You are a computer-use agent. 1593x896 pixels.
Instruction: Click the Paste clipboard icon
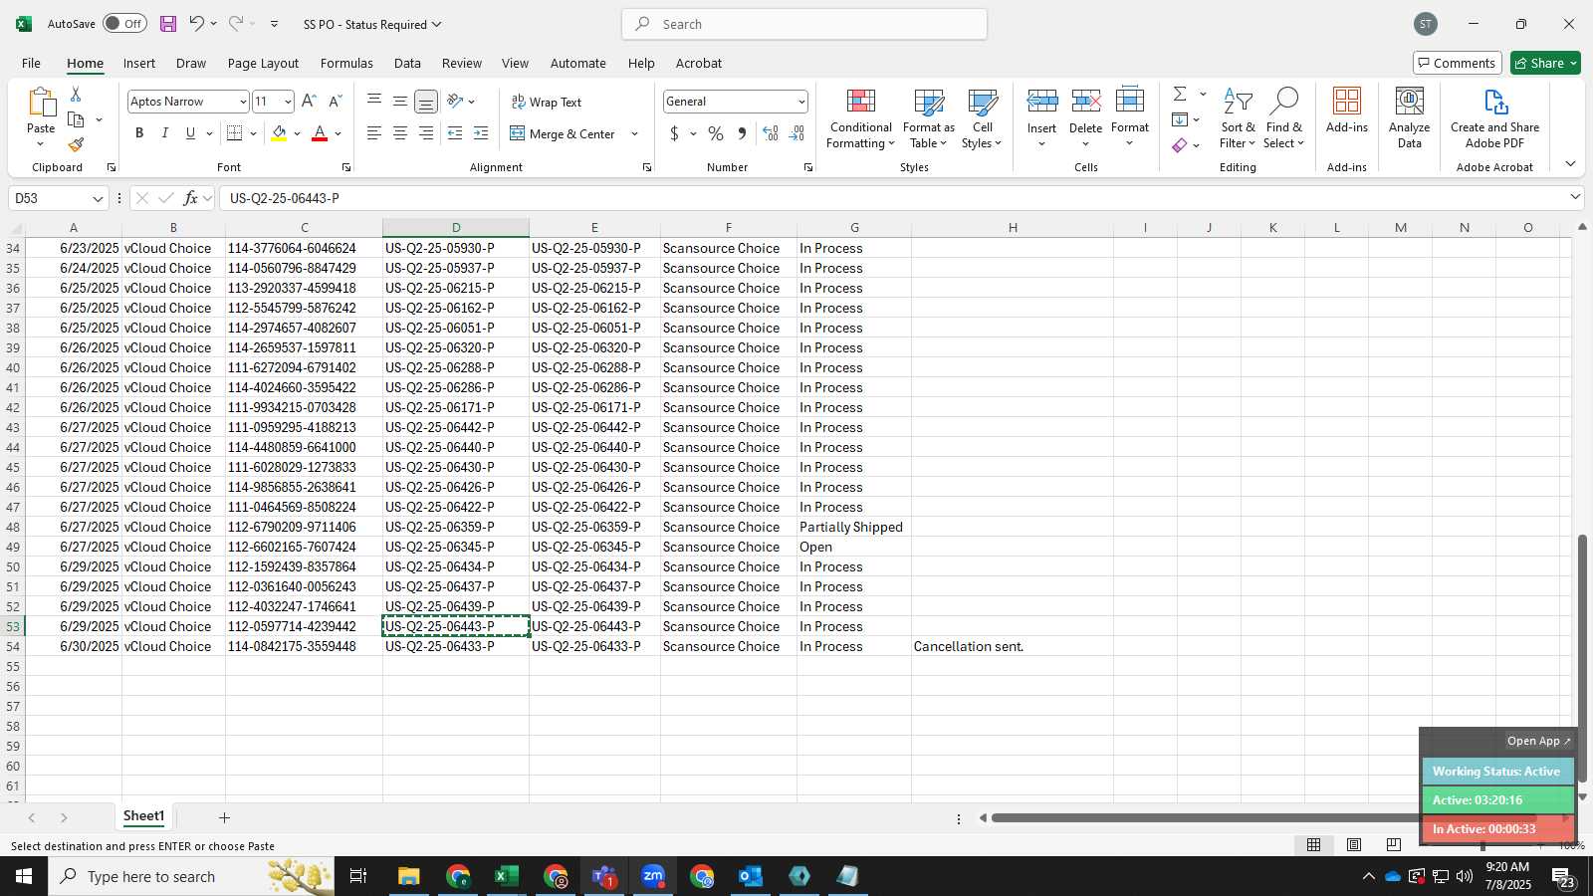(x=41, y=103)
